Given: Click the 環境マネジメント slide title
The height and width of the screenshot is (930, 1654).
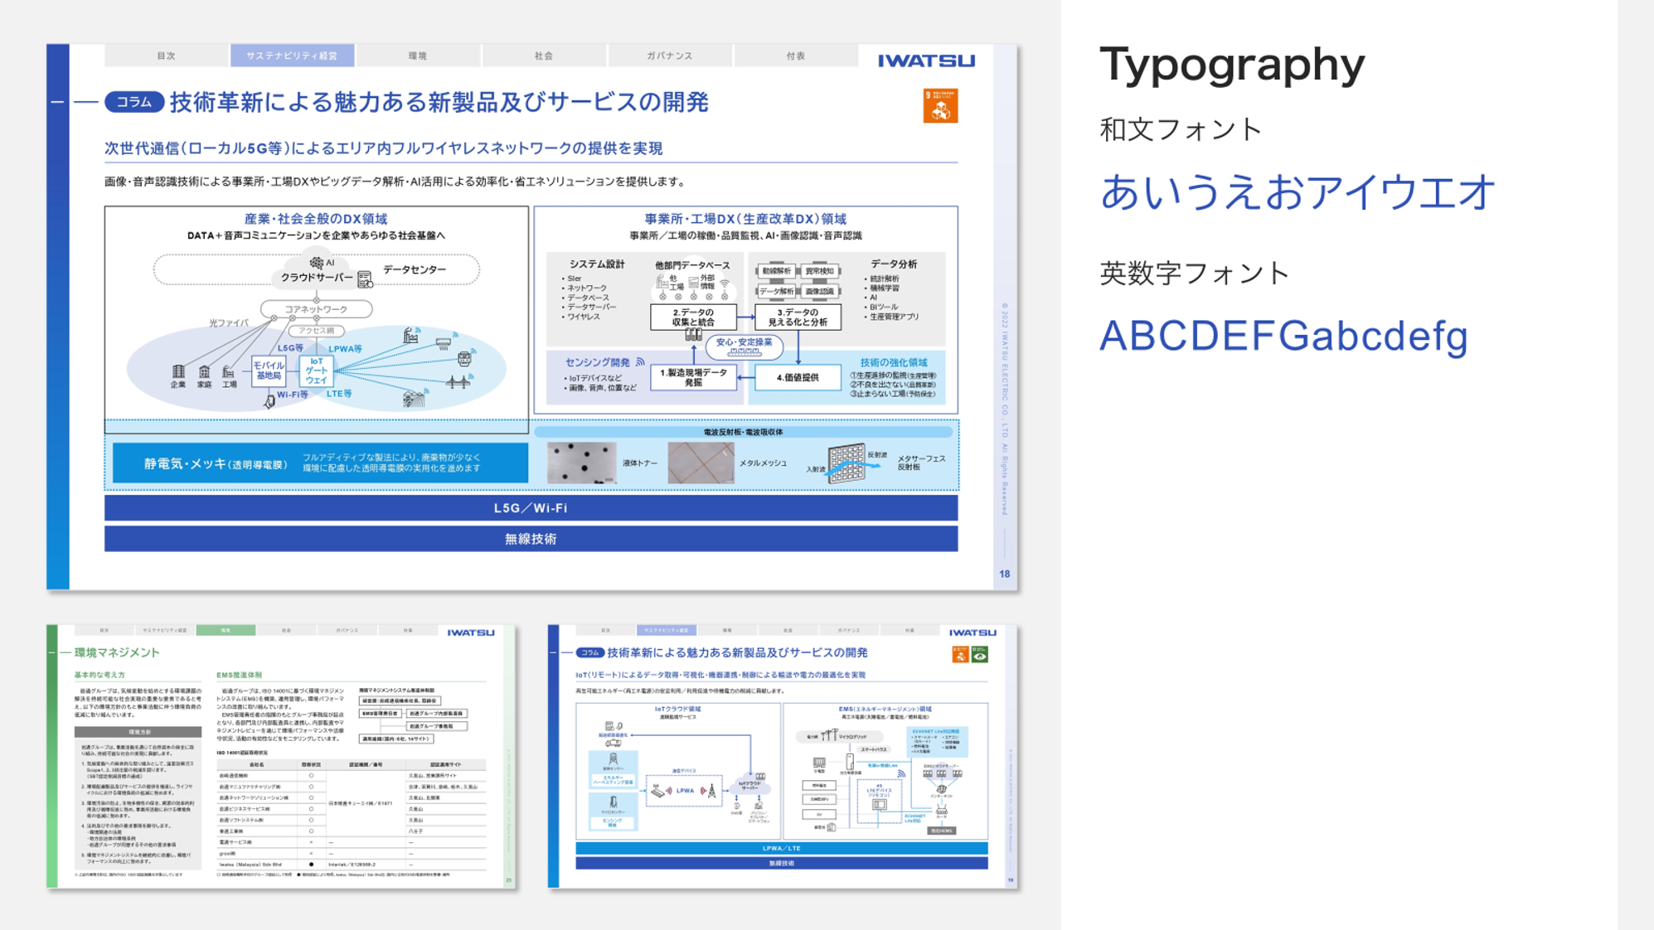Looking at the screenshot, I should (x=117, y=652).
